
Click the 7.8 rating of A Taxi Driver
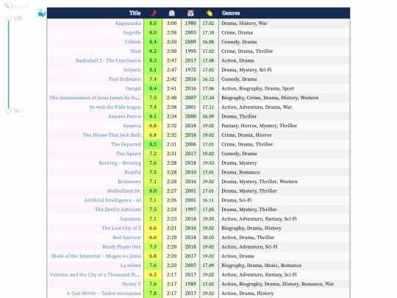pos(153,293)
